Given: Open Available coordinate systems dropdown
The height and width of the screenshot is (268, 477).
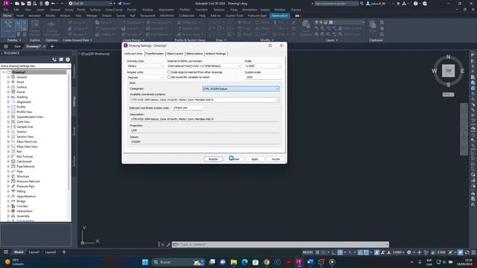Looking at the screenshot, I should coord(204,100).
